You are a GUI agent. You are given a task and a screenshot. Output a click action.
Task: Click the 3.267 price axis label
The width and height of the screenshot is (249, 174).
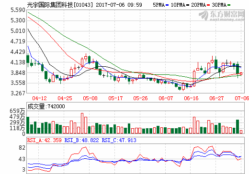coord(18,93)
